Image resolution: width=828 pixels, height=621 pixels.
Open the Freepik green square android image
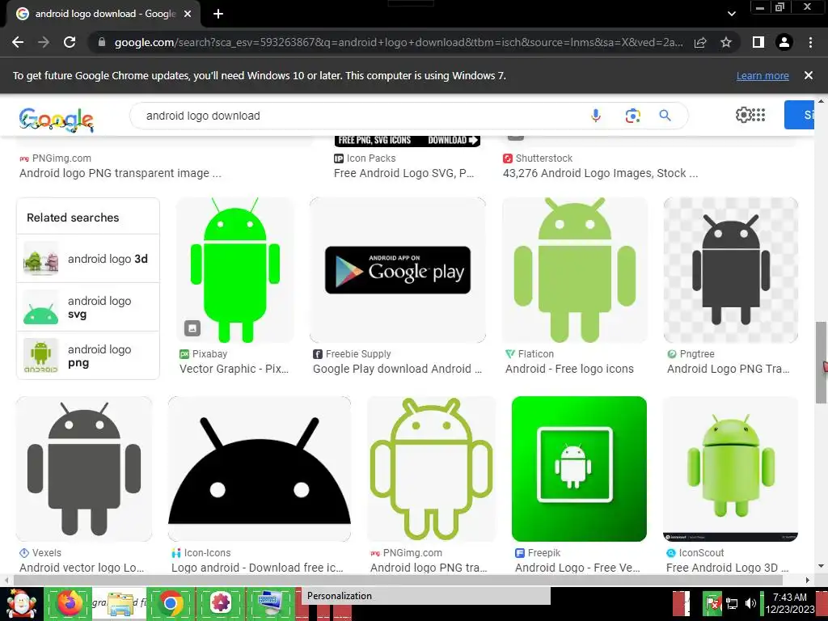[579, 469]
